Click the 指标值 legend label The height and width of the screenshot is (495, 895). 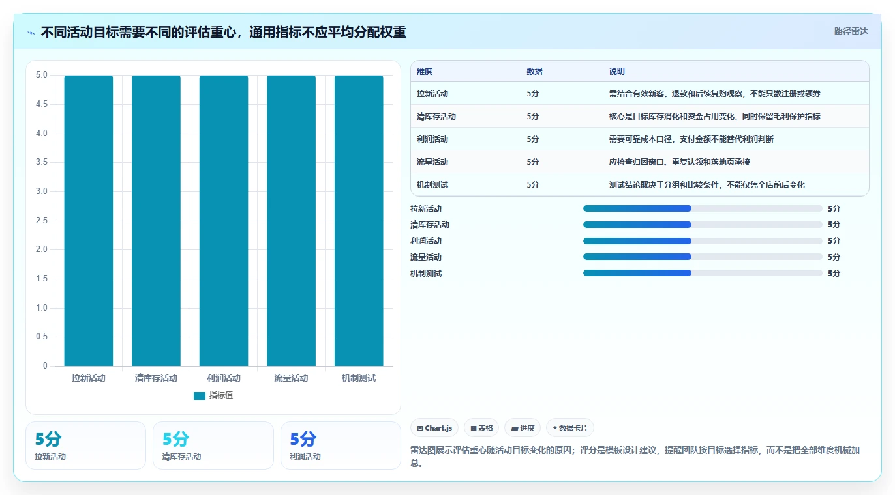(220, 395)
